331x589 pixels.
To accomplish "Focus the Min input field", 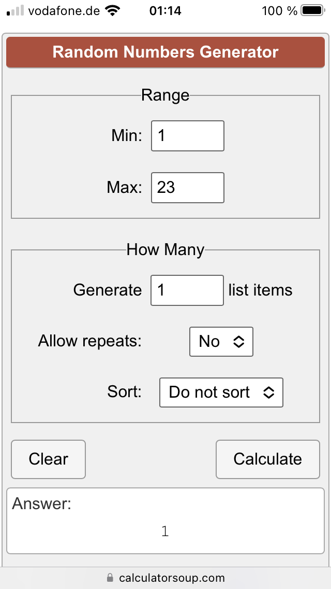I will tap(187, 136).
